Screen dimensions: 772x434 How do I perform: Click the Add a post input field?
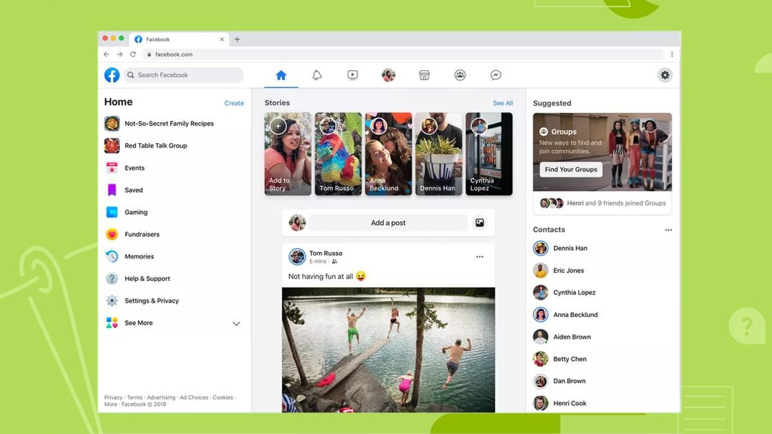[389, 222]
